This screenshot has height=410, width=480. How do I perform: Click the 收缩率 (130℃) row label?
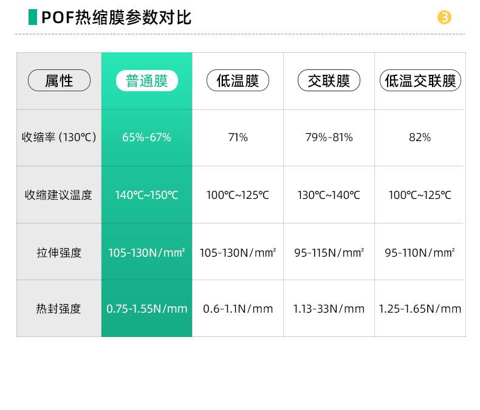tap(59, 137)
